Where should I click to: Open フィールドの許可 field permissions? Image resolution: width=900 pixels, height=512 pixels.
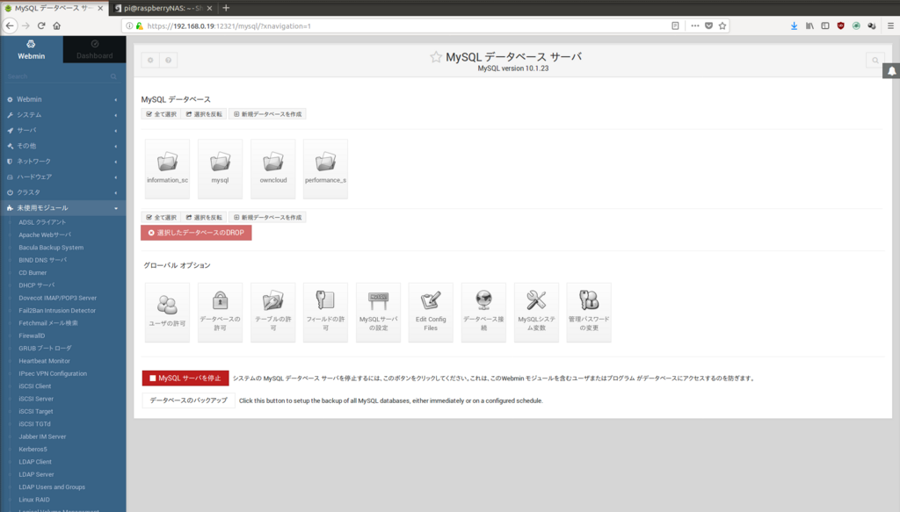325,312
